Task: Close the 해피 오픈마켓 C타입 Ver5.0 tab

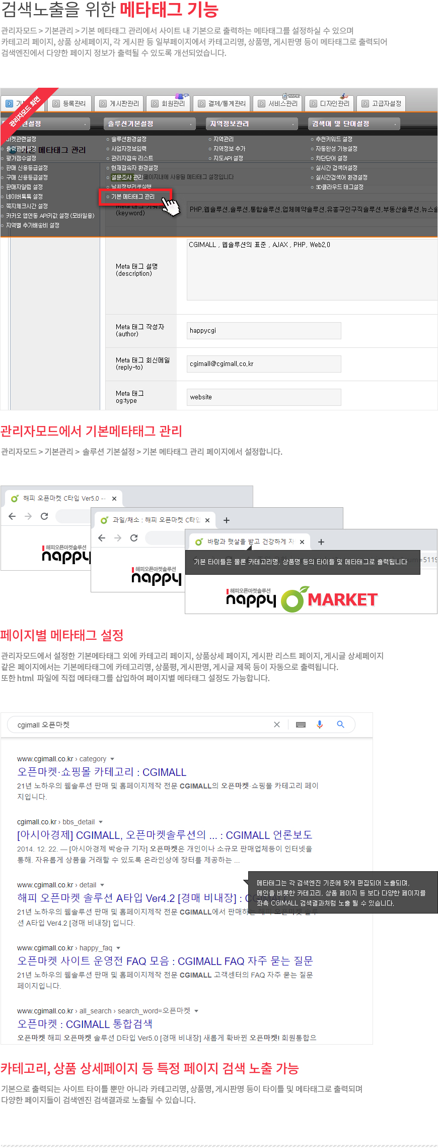Action: point(114,499)
